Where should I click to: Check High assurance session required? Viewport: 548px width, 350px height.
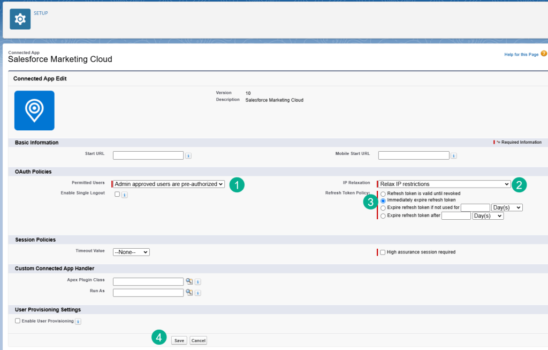382,252
